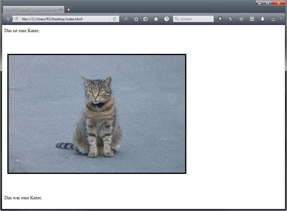287x211 pixels.
Task: Select the index.html browser tab
Action: point(31,10)
